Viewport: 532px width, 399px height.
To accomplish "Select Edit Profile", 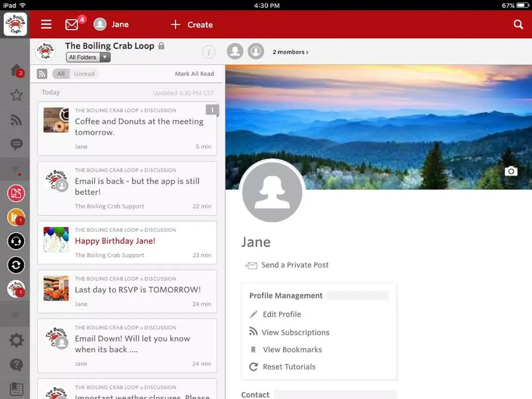I will [275, 314].
